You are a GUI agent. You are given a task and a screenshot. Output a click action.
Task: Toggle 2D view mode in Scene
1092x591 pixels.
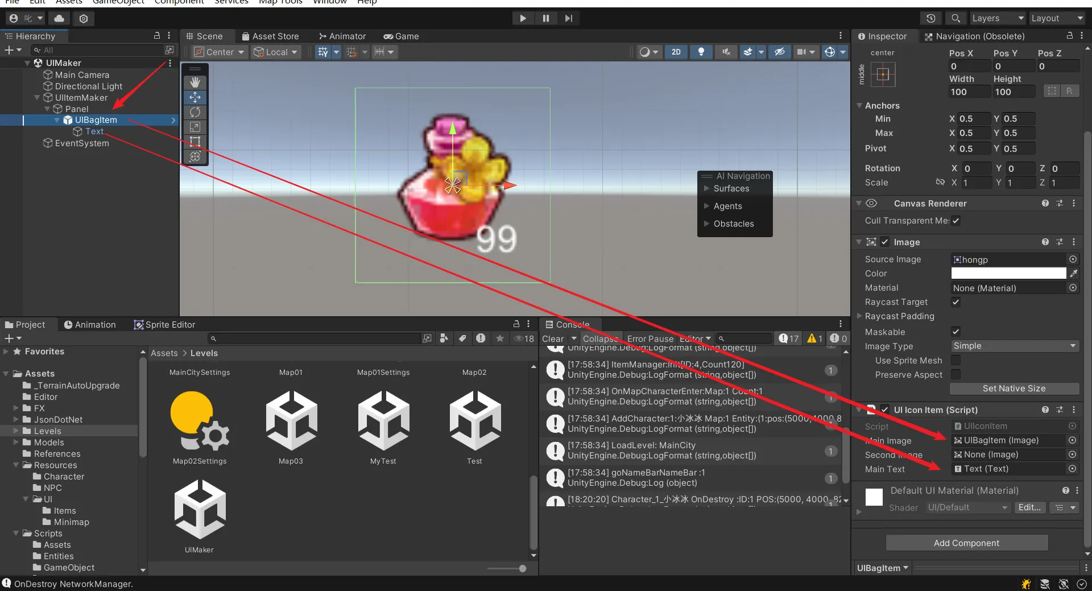point(676,52)
